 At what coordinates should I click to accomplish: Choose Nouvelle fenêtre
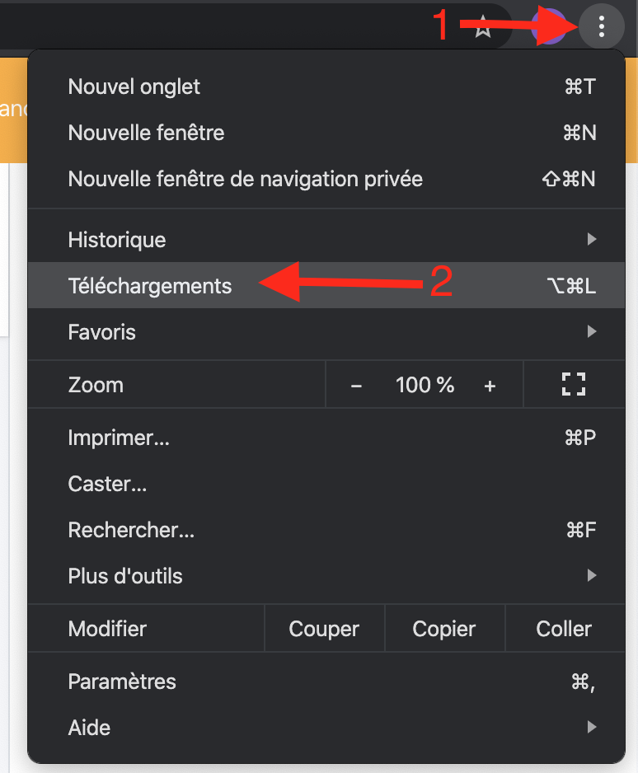(146, 133)
